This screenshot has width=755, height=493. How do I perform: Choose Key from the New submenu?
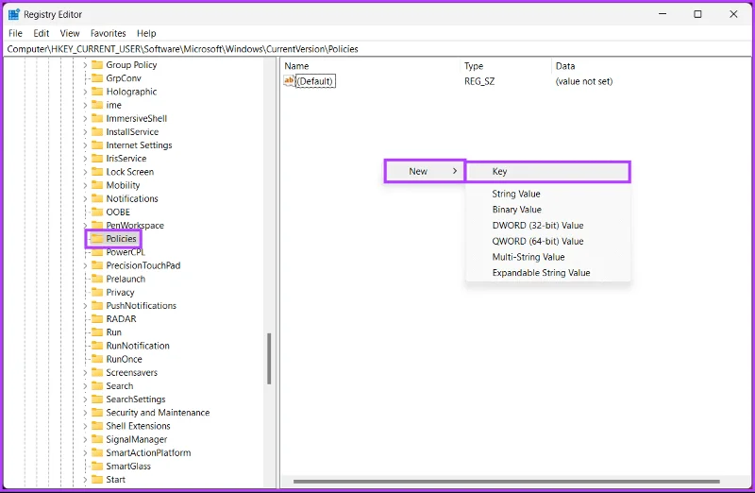point(548,171)
